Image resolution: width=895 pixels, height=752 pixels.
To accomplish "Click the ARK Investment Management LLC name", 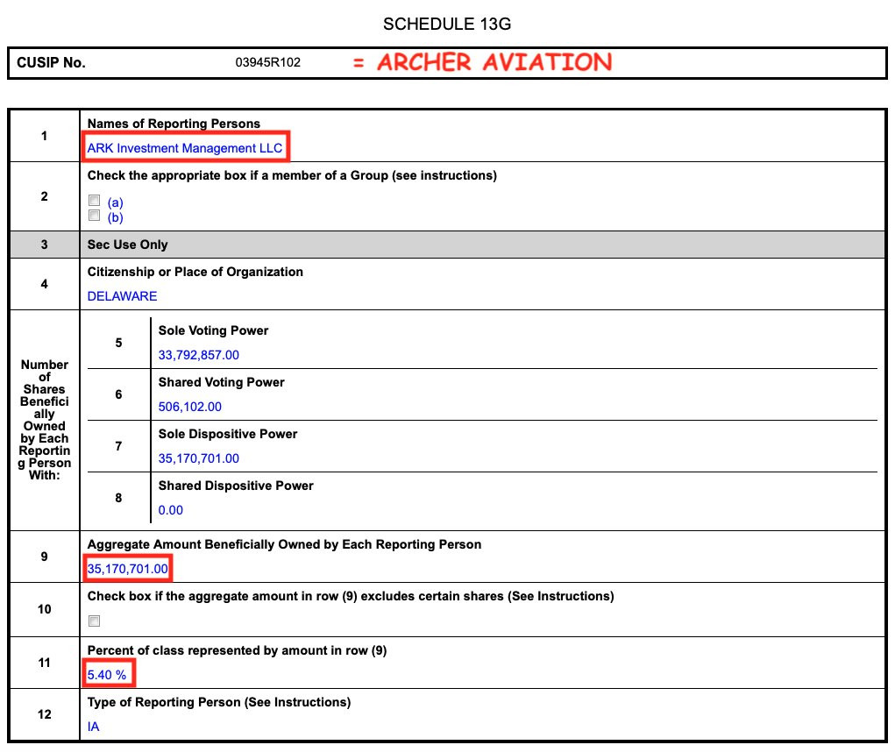I will click(x=184, y=148).
